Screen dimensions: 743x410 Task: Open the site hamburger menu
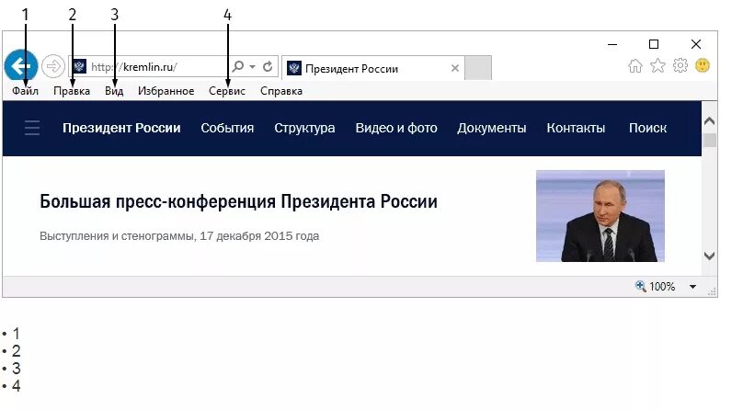coord(32,128)
